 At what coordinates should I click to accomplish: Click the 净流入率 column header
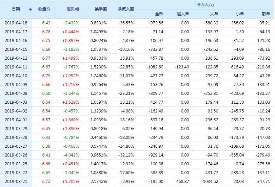126,9
